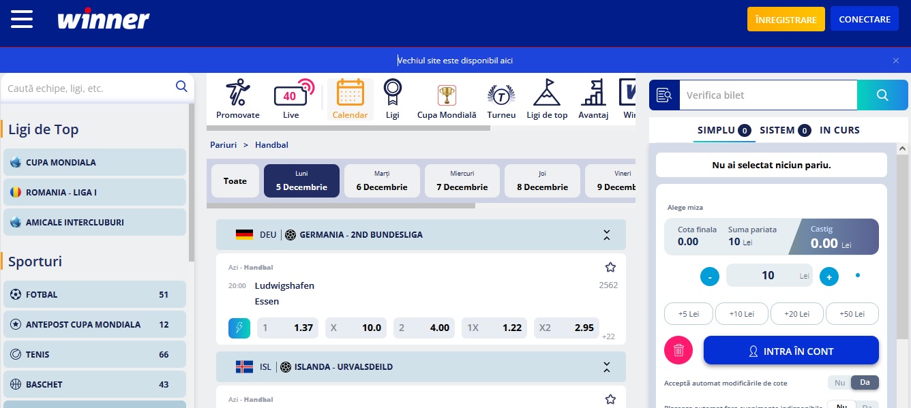
Task: Click the stake amount field showing 10
Action: [x=769, y=276]
